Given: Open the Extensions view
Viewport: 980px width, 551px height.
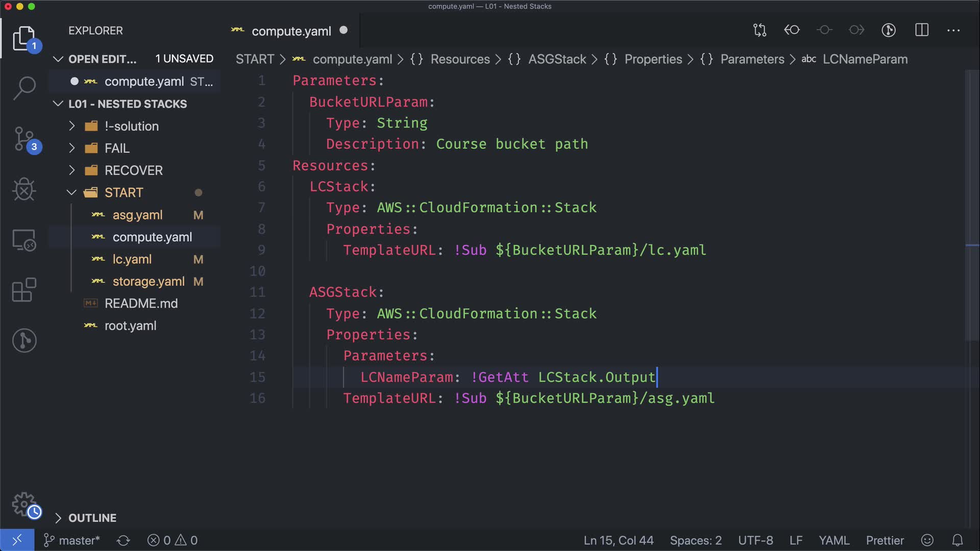Looking at the screenshot, I should (x=24, y=290).
